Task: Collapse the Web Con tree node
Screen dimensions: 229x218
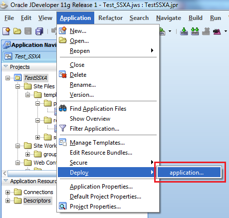Action: point(17,163)
